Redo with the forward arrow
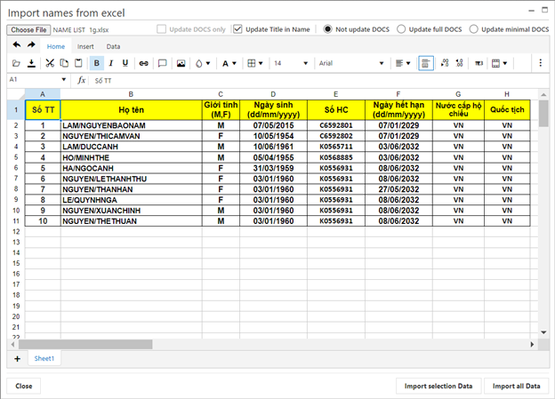 coord(31,45)
